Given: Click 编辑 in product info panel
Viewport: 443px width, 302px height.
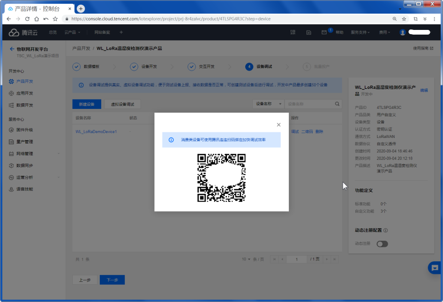Looking at the screenshot, I should 424,90.
